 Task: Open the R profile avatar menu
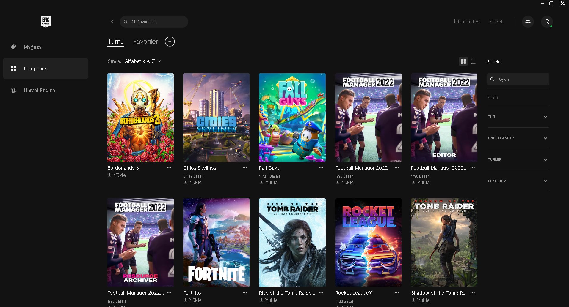click(547, 22)
